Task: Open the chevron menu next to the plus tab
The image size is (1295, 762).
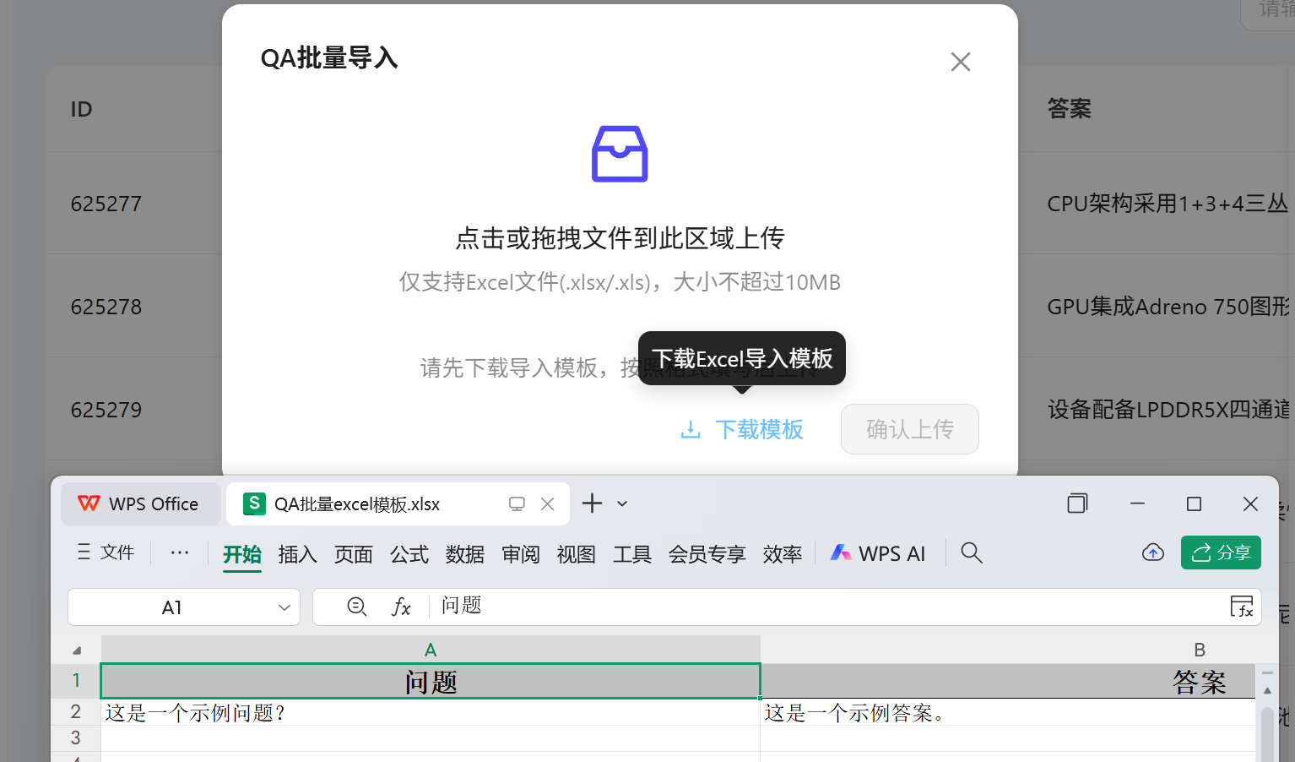Action: pos(622,503)
